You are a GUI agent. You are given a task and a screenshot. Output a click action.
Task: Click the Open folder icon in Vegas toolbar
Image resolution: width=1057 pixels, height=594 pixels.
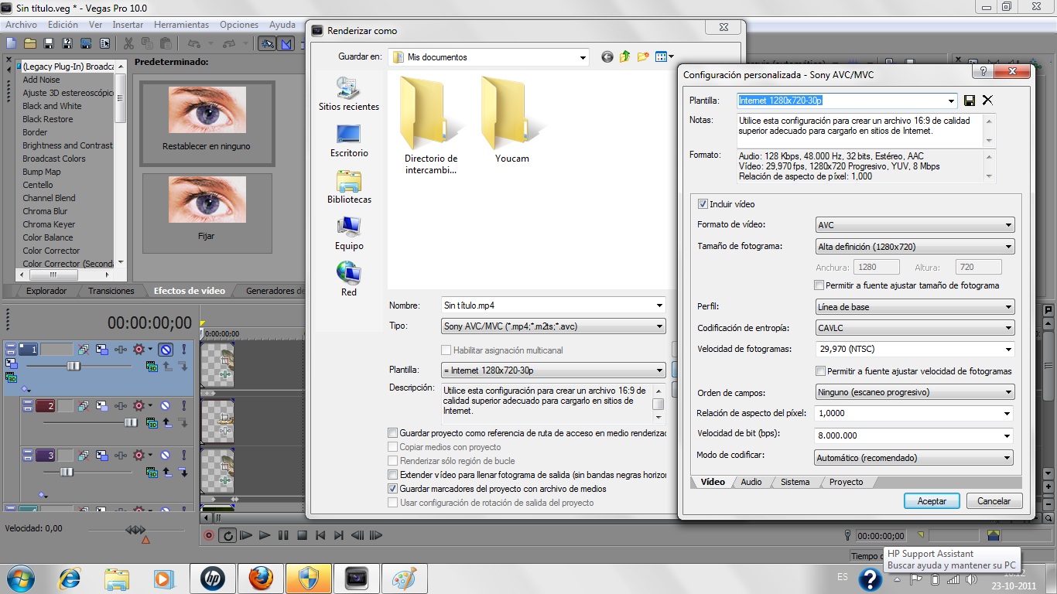[x=30, y=43]
